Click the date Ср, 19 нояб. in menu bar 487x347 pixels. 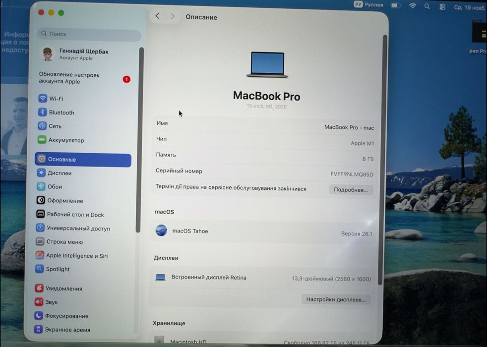click(470, 7)
